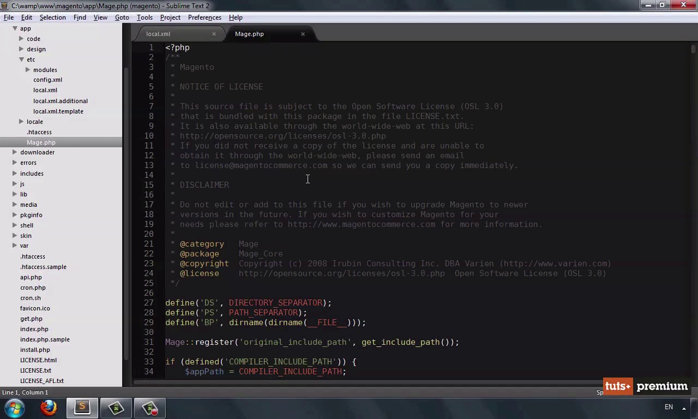698x419 pixels.
Task: Open index.php.sample in the sidebar
Action: click(x=45, y=339)
